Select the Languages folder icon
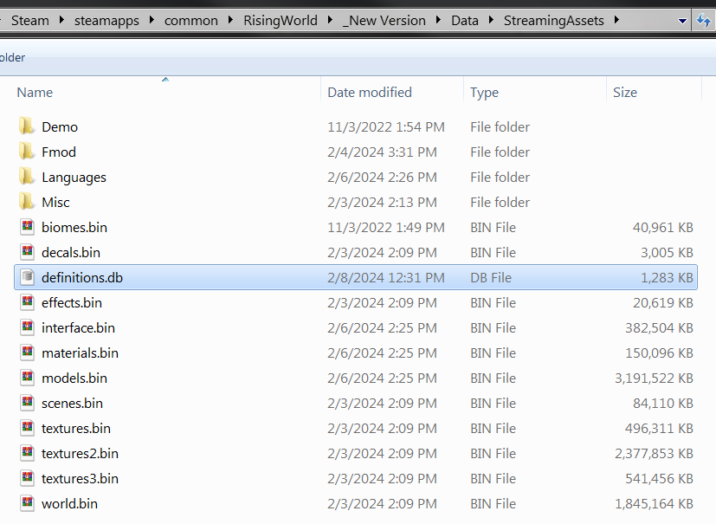The height and width of the screenshot is (524, 716). 27,177
